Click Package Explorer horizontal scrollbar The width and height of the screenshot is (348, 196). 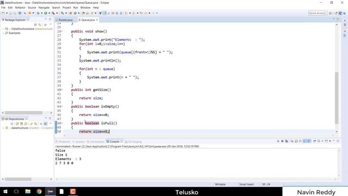pyautogui.click(x=23, y=113)
